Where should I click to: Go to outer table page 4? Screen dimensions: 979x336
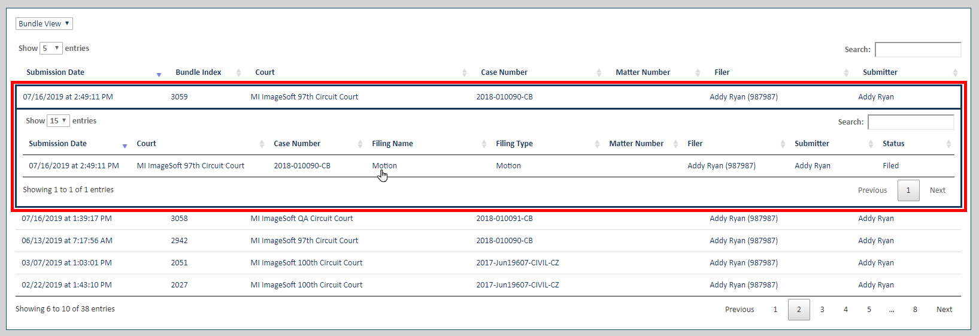[x=845, y=310]
